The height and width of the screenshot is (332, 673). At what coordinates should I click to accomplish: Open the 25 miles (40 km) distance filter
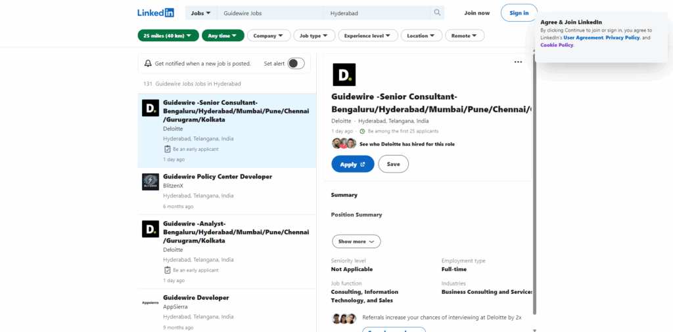point(168,35)
